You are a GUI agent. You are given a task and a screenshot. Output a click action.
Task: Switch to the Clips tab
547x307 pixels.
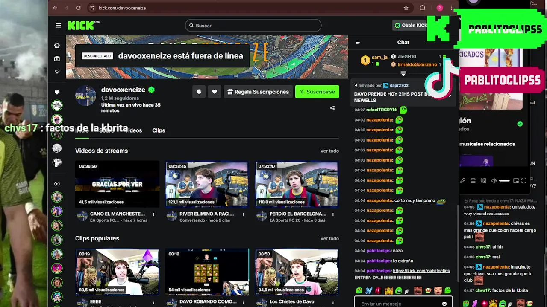[159, 130]
